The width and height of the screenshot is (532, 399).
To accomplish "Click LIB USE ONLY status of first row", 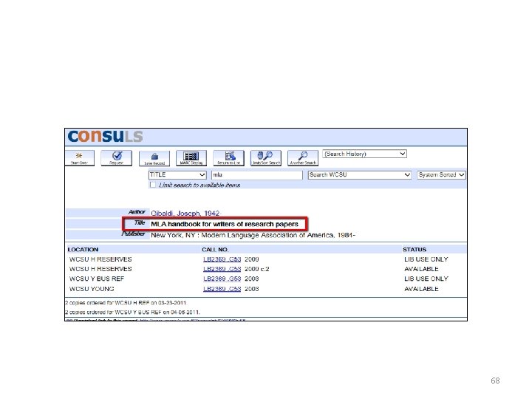I will coord(426,259).
